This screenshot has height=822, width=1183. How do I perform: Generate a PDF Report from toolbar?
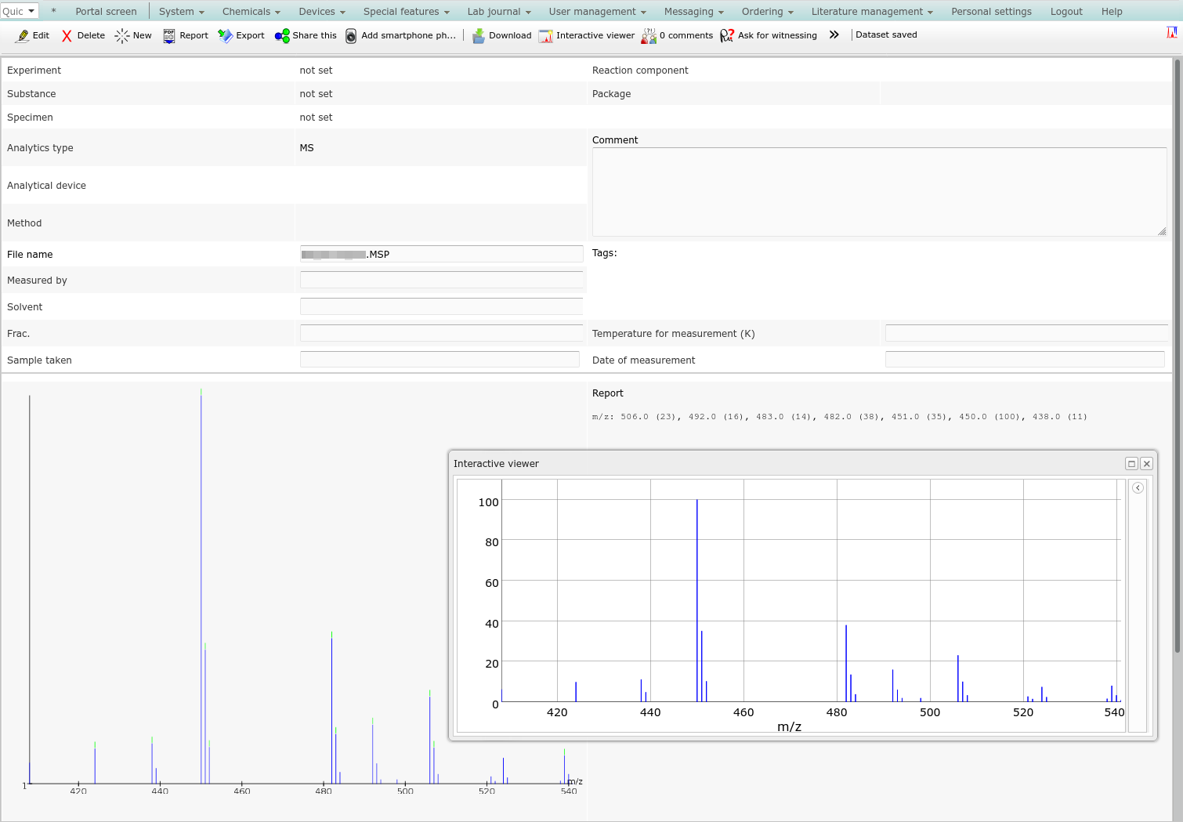click(x=169, y=36)
